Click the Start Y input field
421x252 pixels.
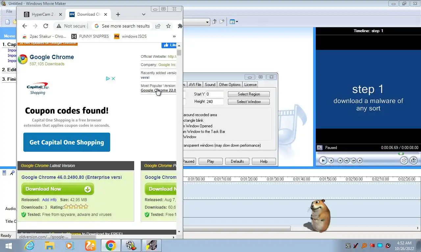[x=214, y=94]
